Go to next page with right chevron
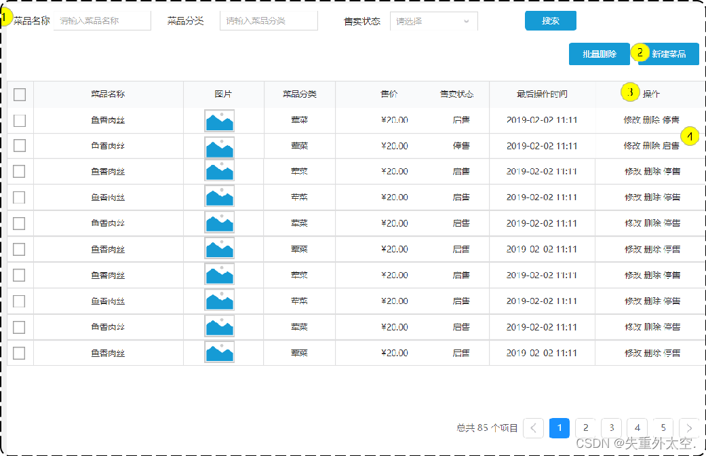 (x=689, y=428)
